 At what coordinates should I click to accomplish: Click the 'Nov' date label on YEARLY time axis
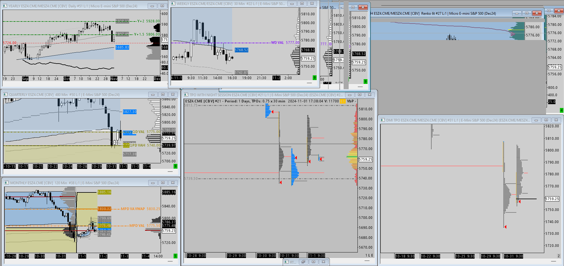[114, 79]
